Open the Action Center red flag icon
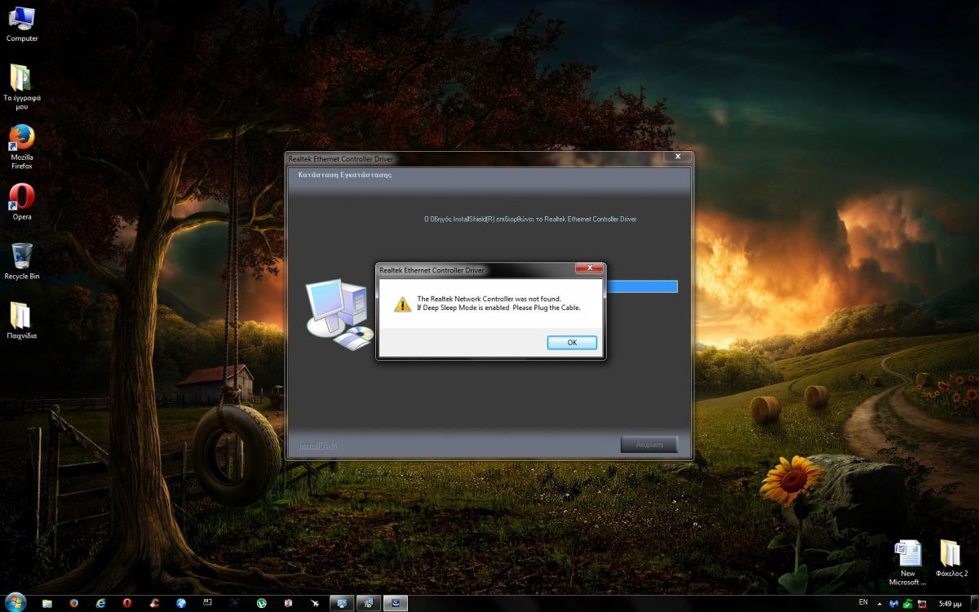 point(922,604)
